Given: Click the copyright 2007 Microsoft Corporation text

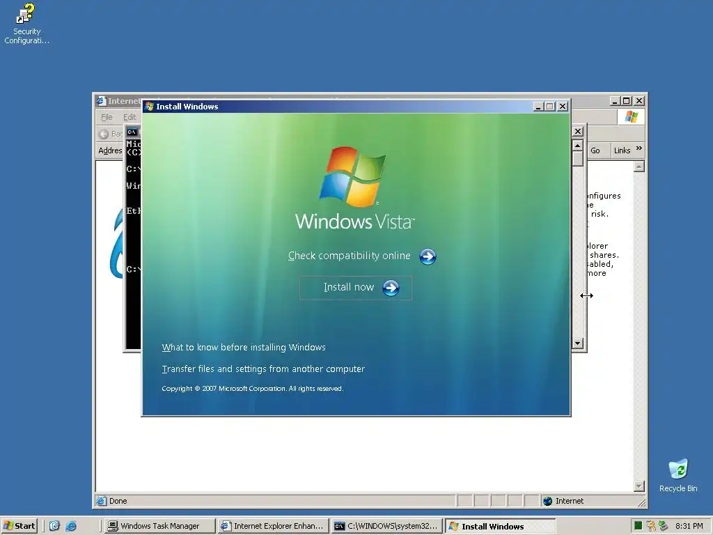Looking at the screenshot, I should [x=252, y=389].
